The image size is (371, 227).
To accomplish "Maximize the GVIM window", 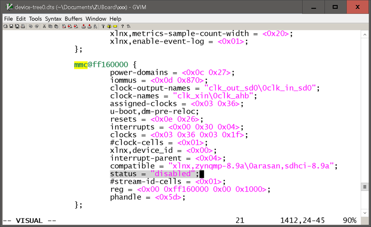I will tap(335, 7).
